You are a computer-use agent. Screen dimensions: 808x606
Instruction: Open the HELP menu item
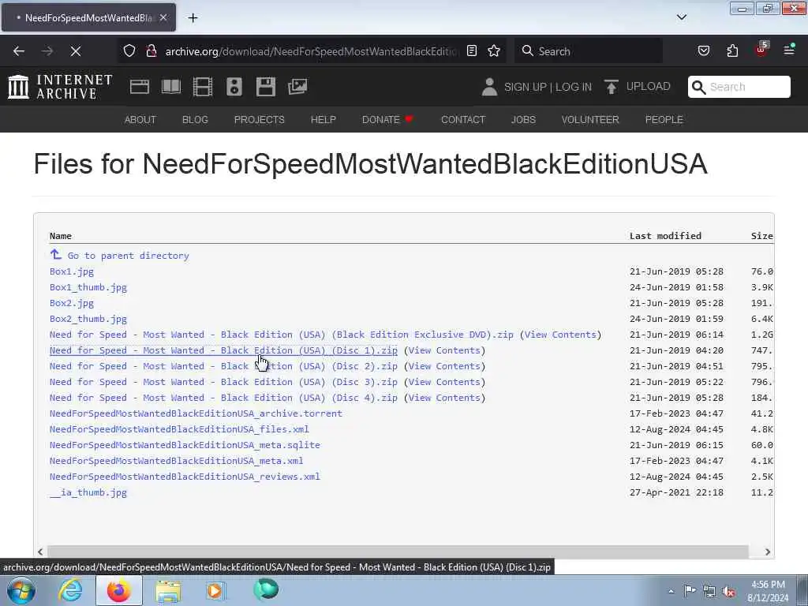(323, 120)
